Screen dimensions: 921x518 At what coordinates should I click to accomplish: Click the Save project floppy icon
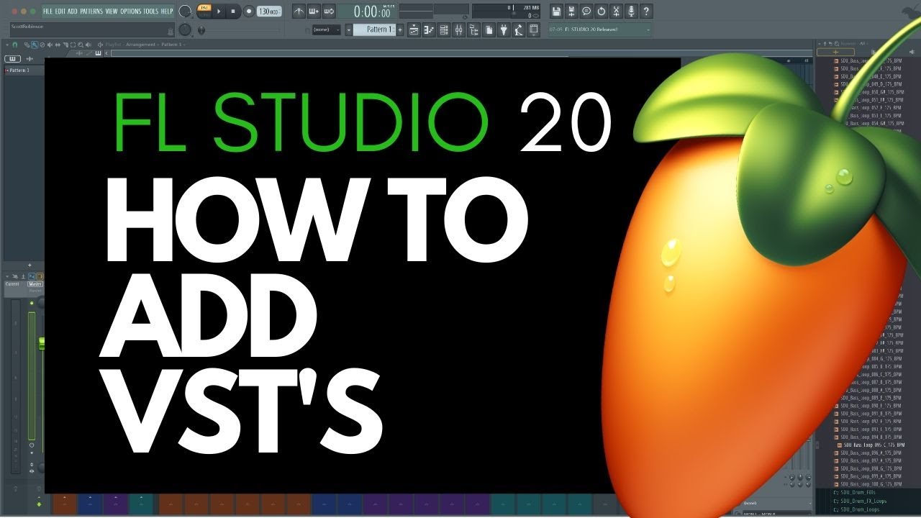pyautogui.click(x=556, y=12)
